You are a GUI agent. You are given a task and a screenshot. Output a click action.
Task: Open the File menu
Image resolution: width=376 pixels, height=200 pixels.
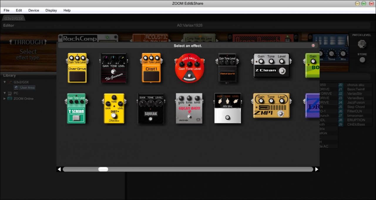6,10
